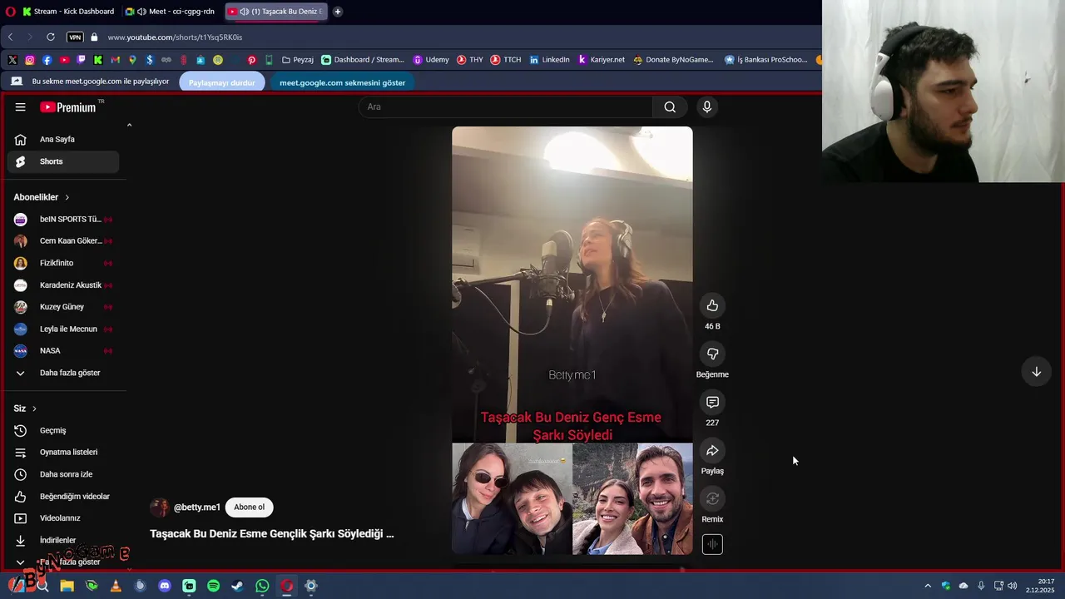
Task: Click Paylaşmayı durdur button
Action: click(x=222, y=82)
